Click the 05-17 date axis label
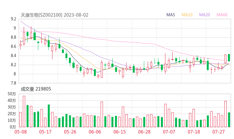The width and height of the screenshot is (234, 139). (x=45, y=132)
